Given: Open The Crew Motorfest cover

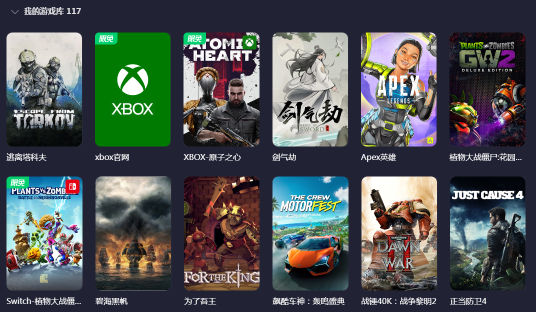Looking at the screenshot, I should click(x=310, y=233).
